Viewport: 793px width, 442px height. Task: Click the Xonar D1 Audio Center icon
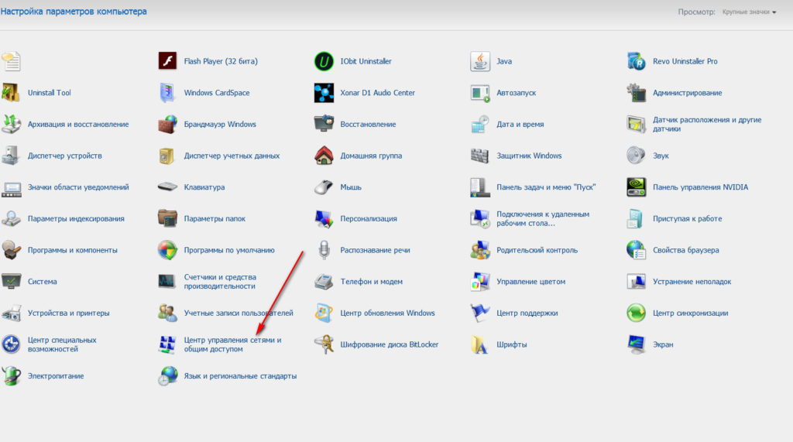tap(324, 93)
